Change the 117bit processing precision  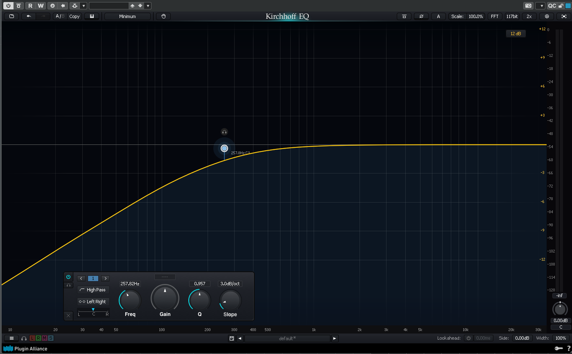point(512,16)
